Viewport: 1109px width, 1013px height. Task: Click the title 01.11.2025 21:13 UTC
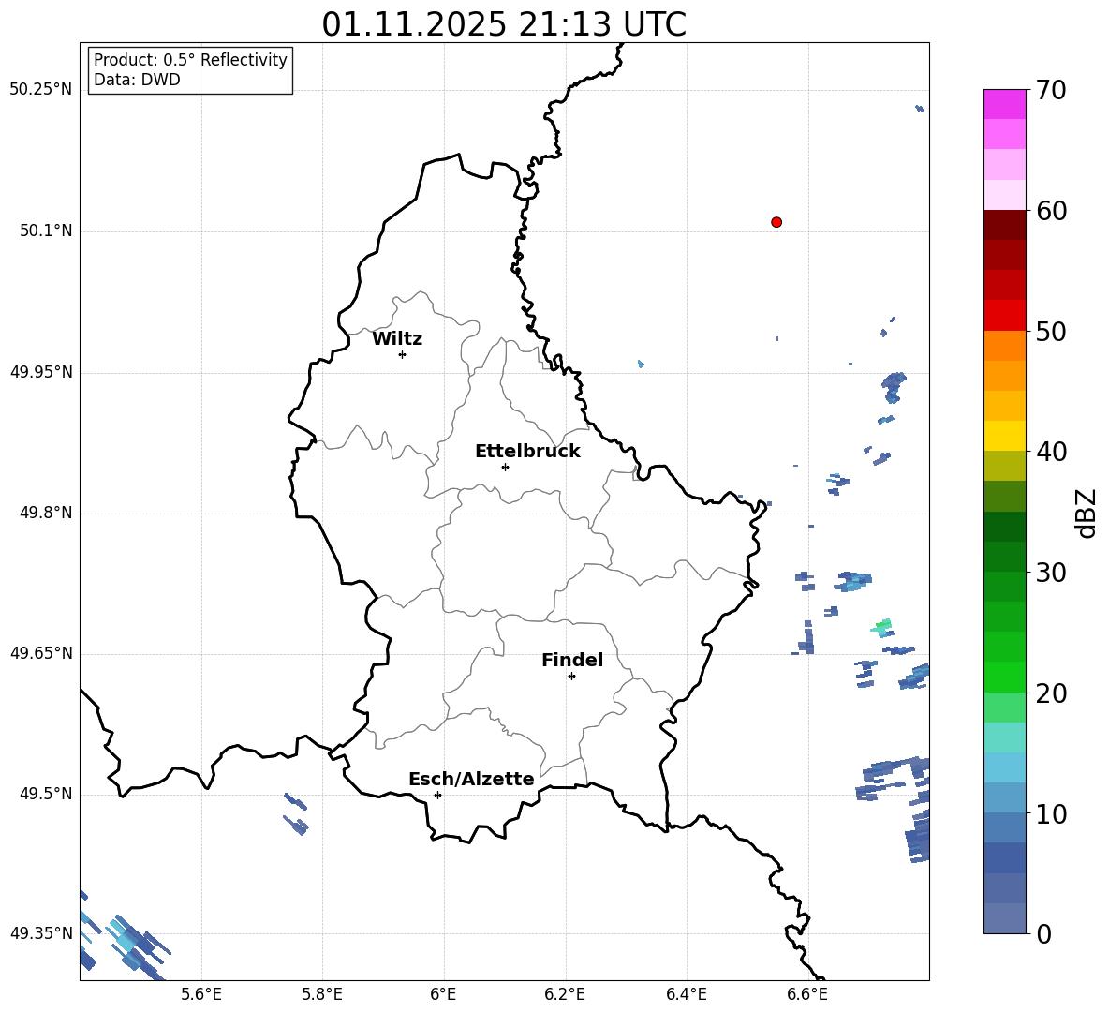click(504, 24)
